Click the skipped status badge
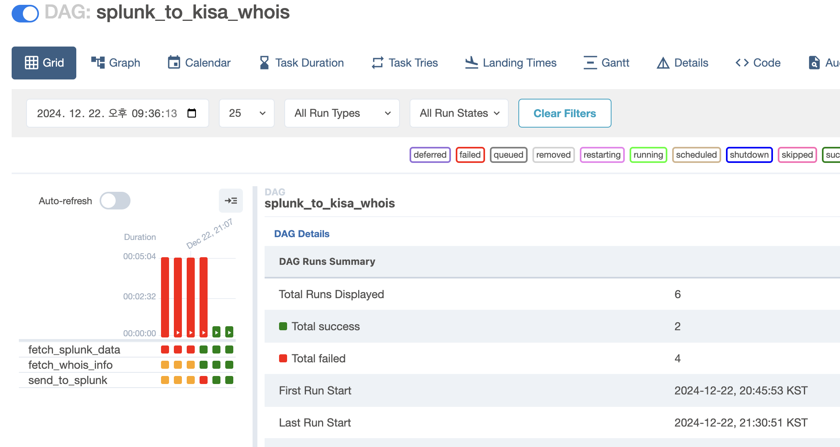The height and width of the screenshot is (447, 840). (x=797, y=155)
